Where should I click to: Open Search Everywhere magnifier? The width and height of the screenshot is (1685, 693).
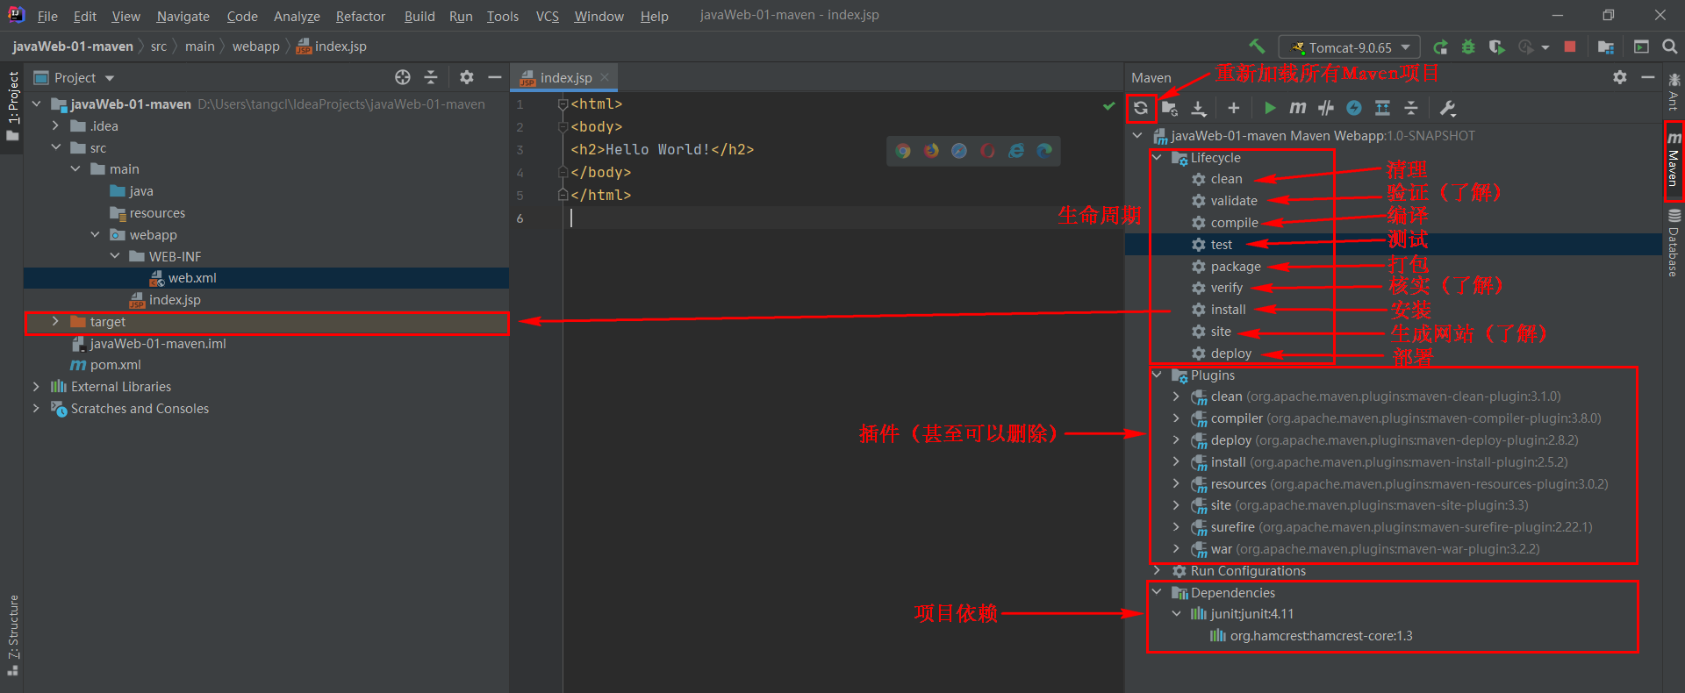click(x=1670, y=47)
